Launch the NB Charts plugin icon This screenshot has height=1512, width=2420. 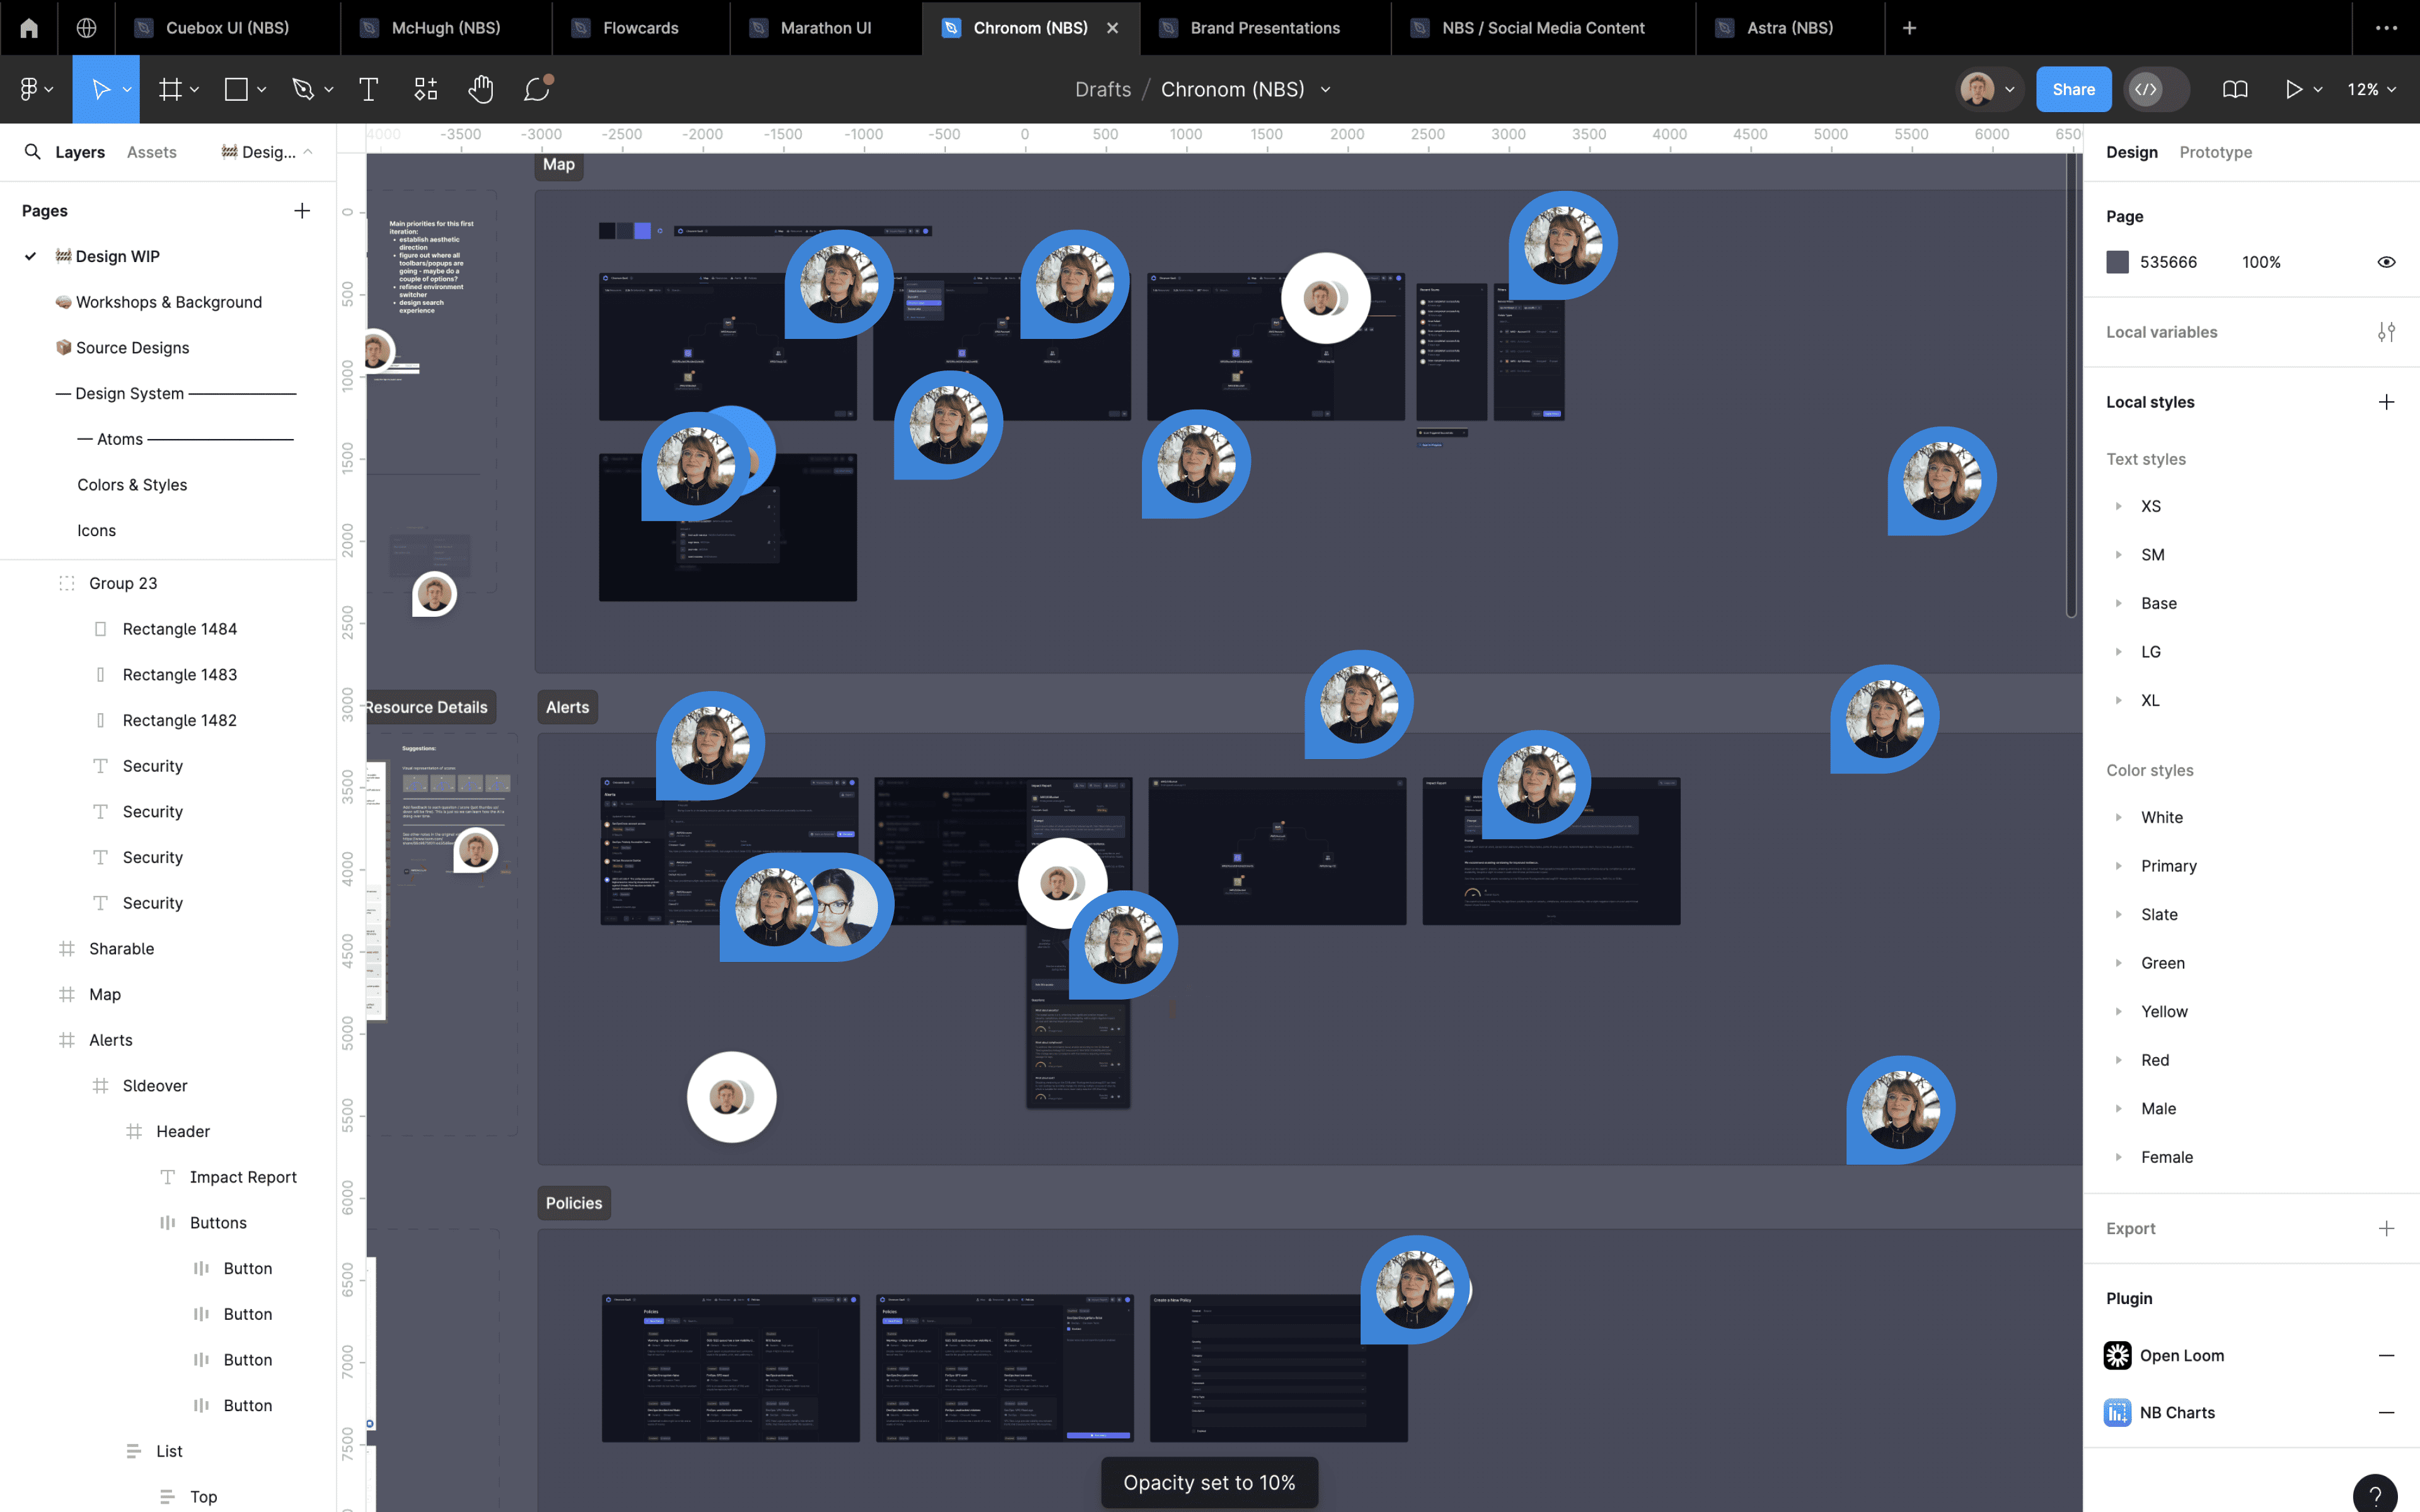(x=2117, y=1413)
